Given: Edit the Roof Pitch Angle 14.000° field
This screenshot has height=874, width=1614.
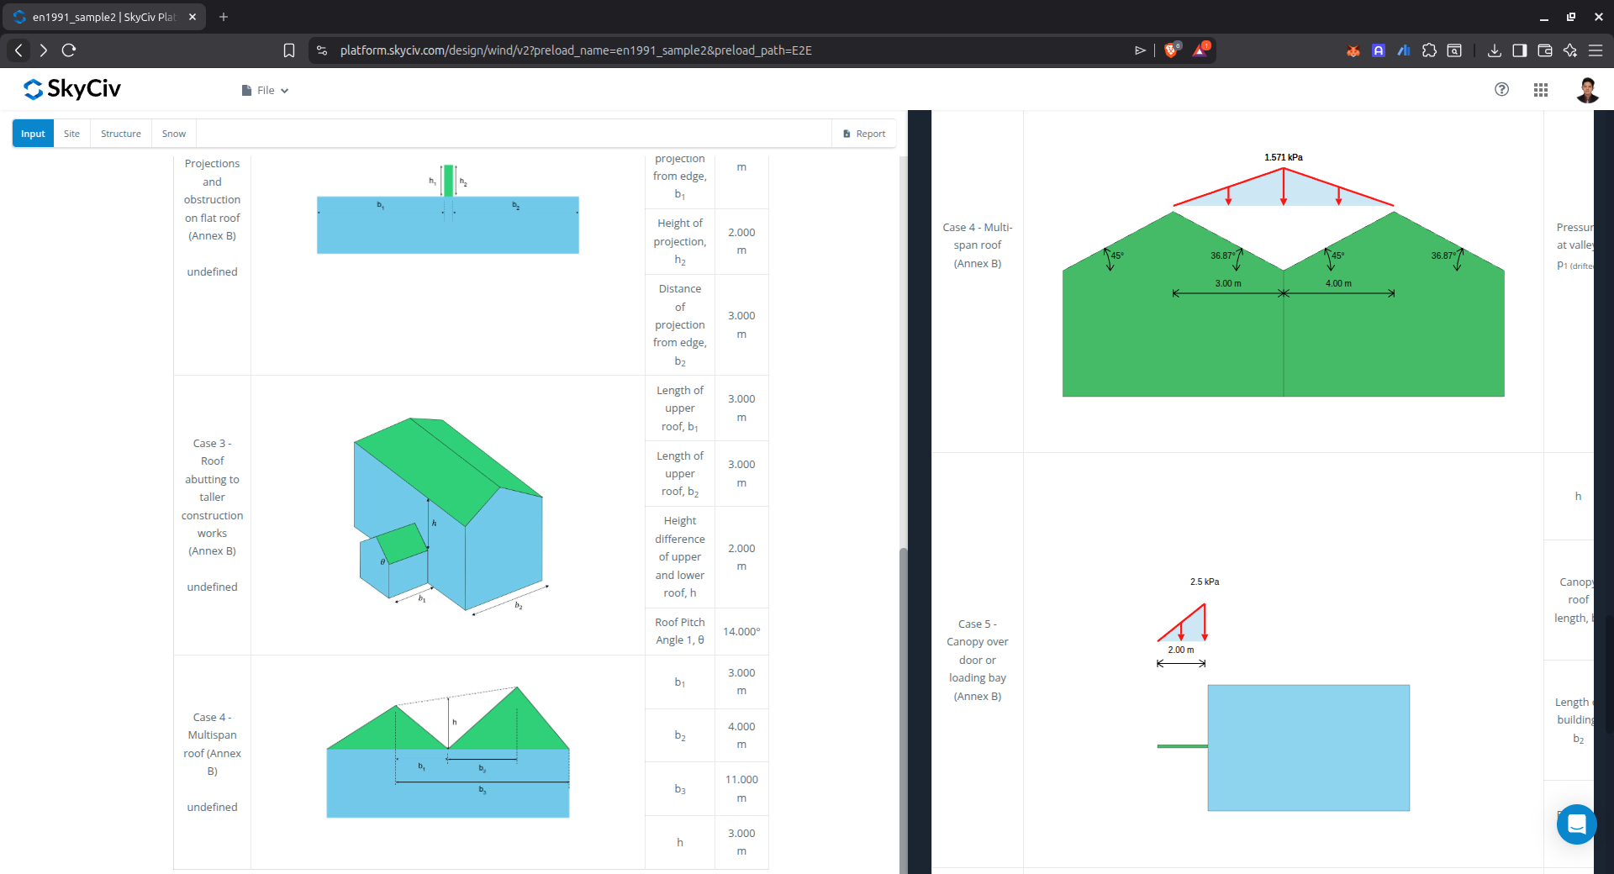Looking at the screenshot, I should (741, 632).
